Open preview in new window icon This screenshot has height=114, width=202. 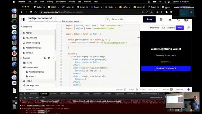(188, 28)
